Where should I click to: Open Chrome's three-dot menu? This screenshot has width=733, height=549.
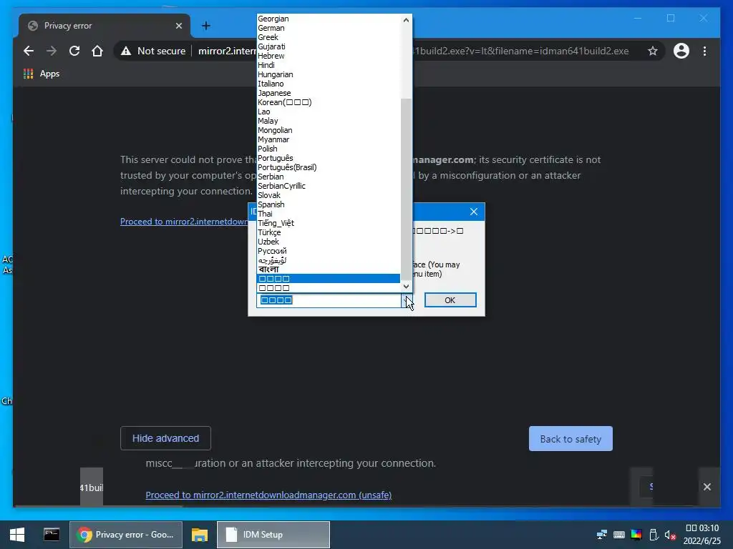click(704, 51)
